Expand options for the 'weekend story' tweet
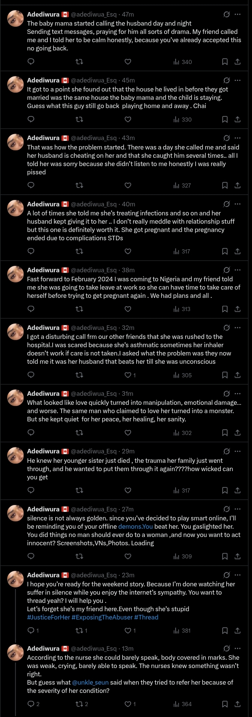Image resolution: width=252 pixels, height=717 pixels. (237, 575)
